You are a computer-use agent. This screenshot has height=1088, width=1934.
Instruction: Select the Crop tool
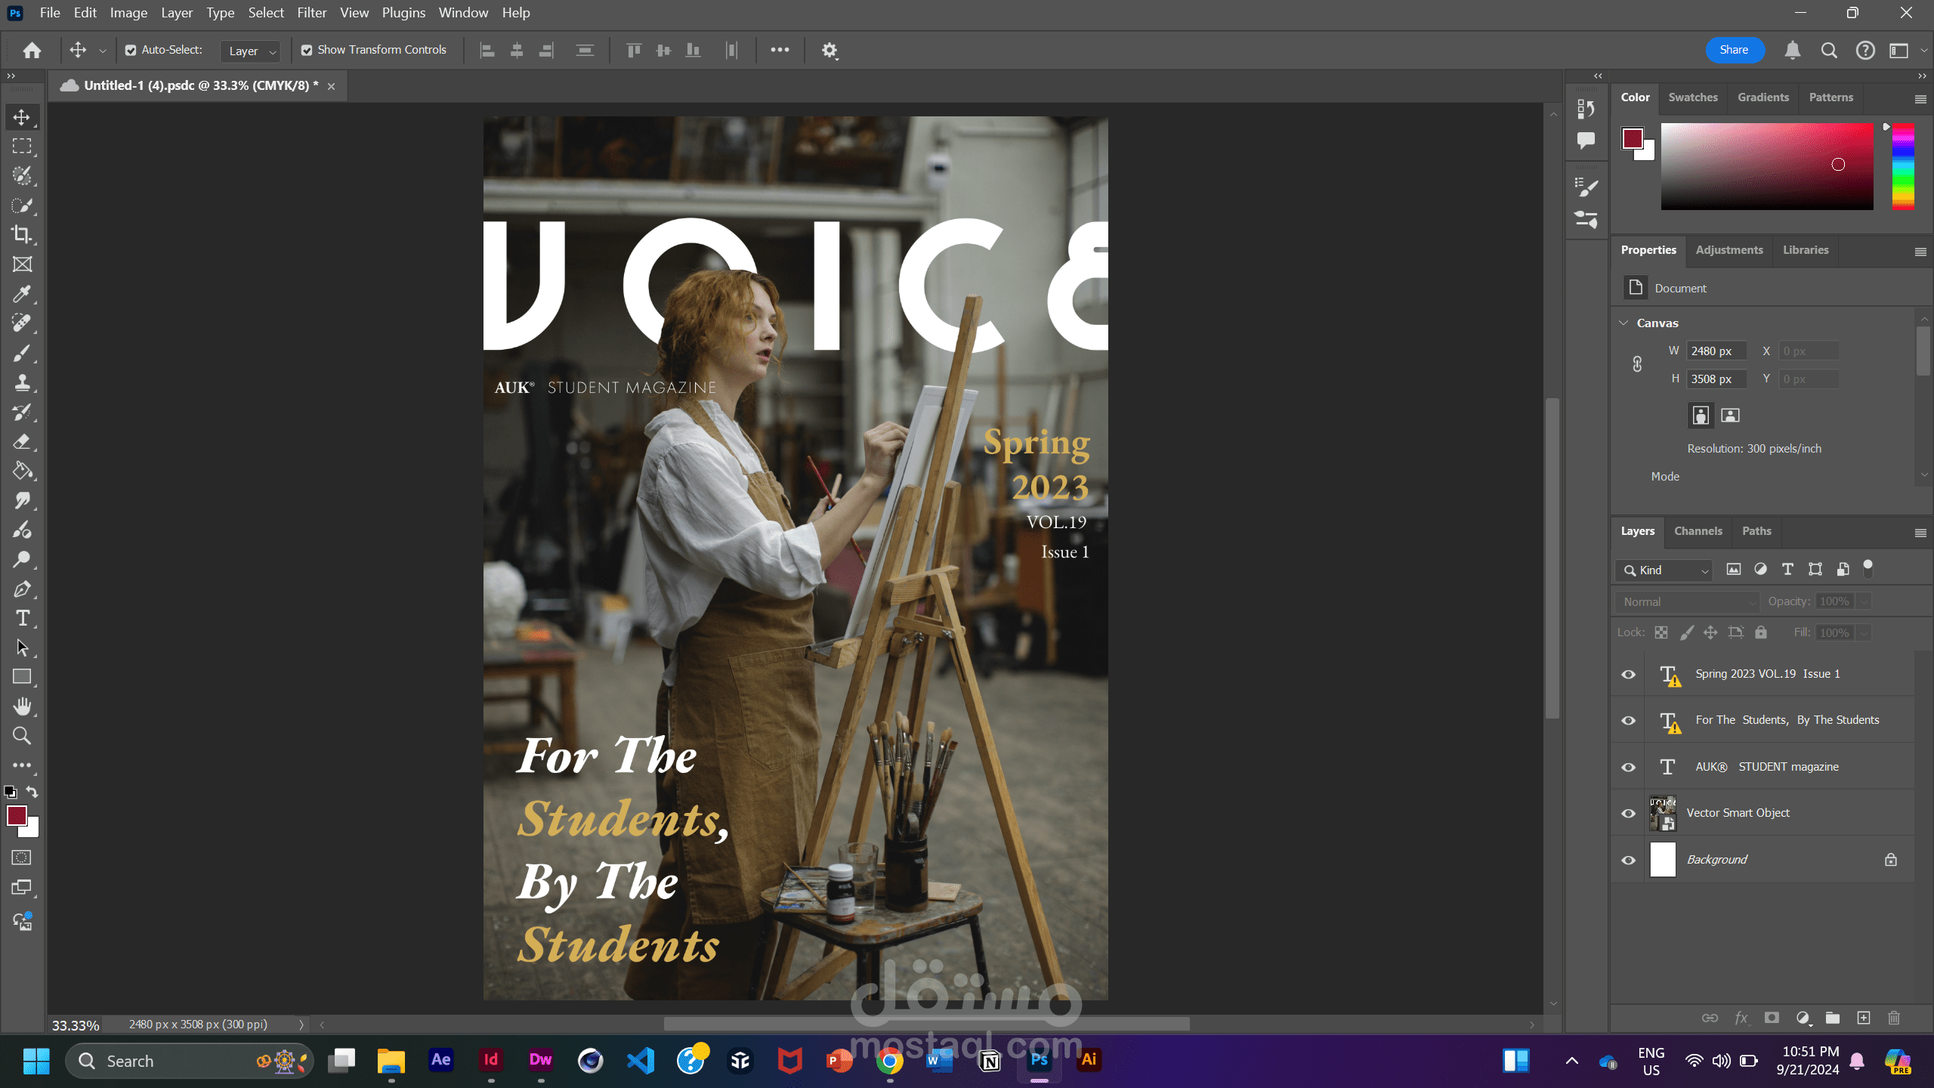point(22,235)
